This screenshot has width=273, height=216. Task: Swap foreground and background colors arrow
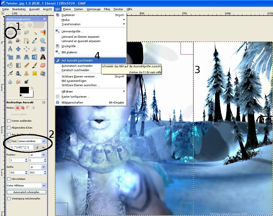point(32,88)
